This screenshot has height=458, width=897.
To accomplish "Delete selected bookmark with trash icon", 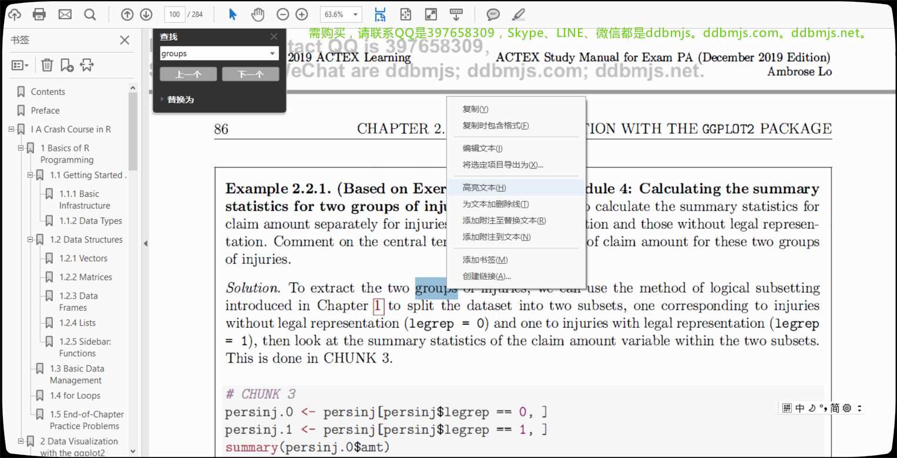I will click(x=47, y=65).
